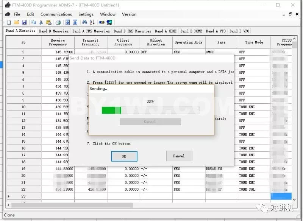Image resolution: width=303 pixels, height=221 pixels.
Task: Create a new file with the blank page icon
Action: click(9, 22)
